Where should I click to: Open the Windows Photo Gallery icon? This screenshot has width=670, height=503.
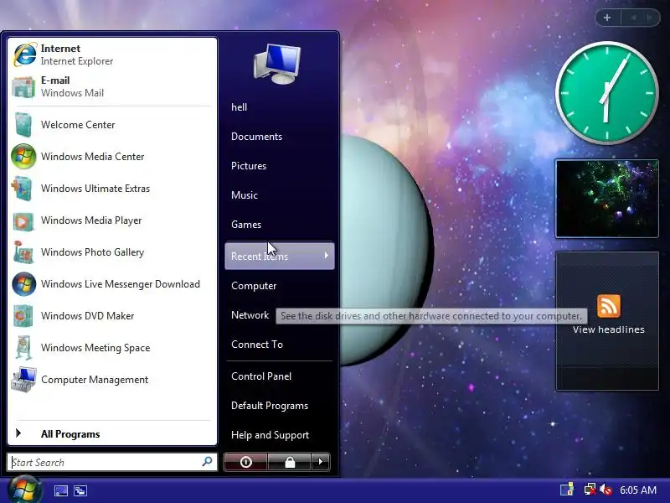click(23, 252)
